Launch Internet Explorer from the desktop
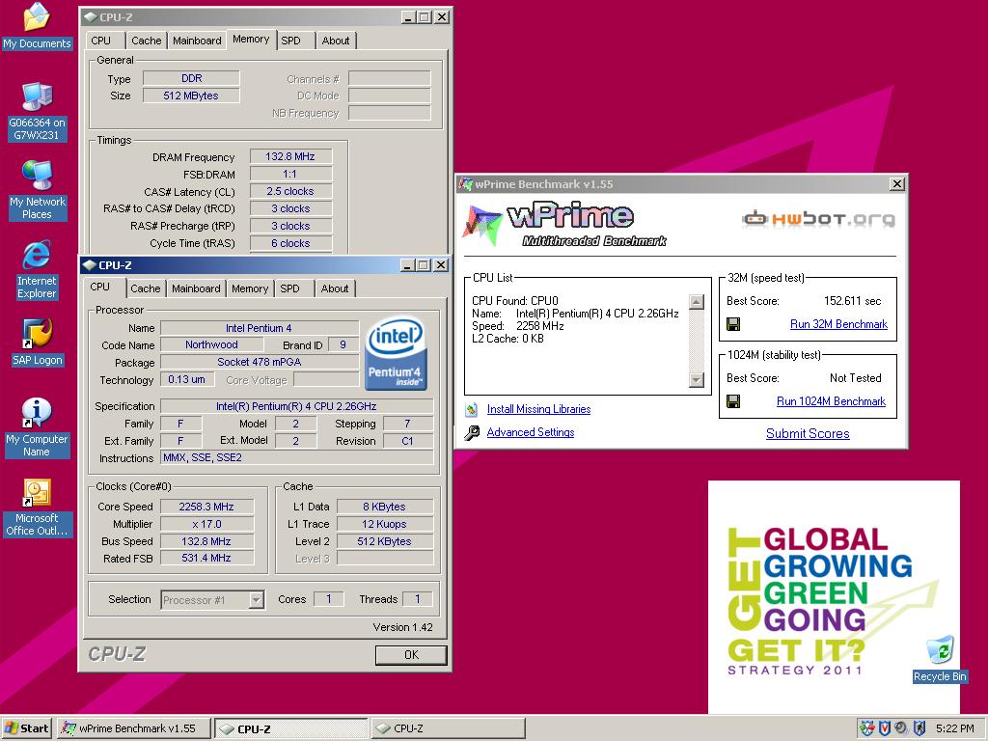The width and height of the screenshot is (988, 741). point(37,270)
